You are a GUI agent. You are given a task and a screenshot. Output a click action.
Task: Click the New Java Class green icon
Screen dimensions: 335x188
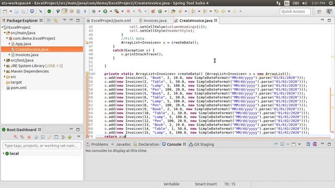tap(160, 11)
